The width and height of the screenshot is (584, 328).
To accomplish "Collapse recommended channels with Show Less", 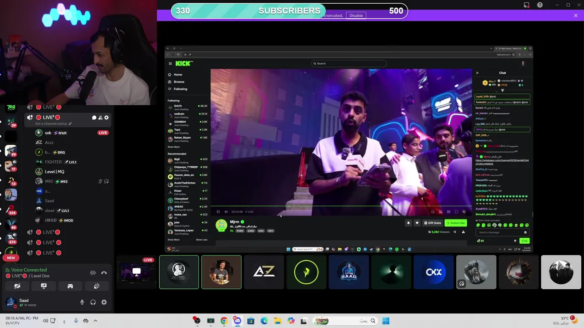I will [202, 240].
